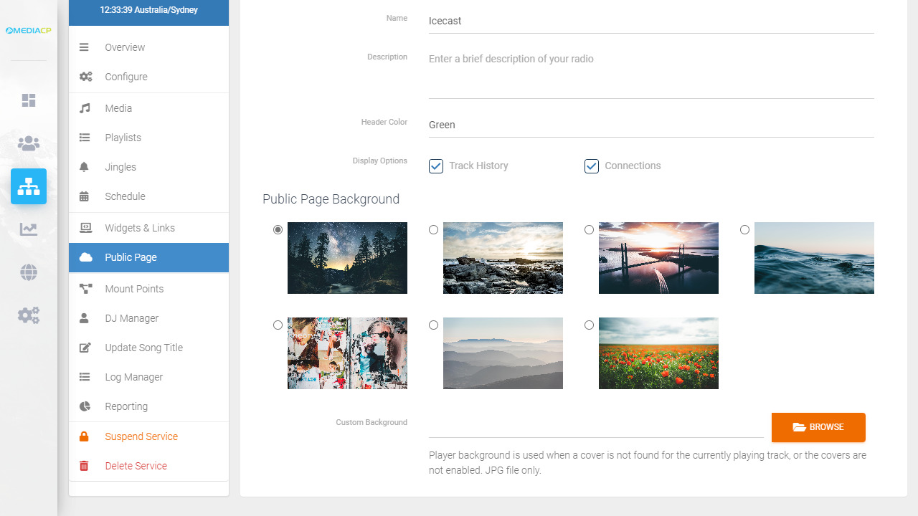Open the Configure menu item
Screen dimensions: 918x516
[x=148, y=77]
